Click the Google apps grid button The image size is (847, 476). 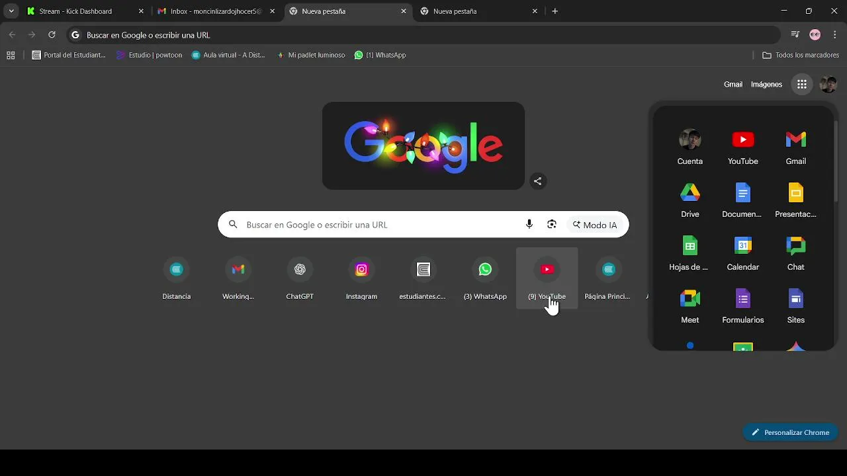[x=801, y=84]
